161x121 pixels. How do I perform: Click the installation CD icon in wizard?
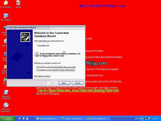36,54
